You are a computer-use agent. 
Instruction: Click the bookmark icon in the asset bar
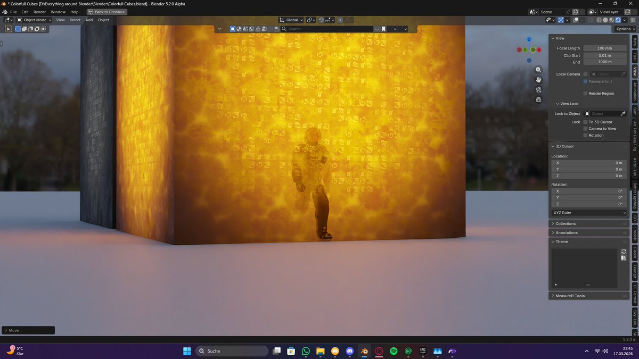(383, 29)
